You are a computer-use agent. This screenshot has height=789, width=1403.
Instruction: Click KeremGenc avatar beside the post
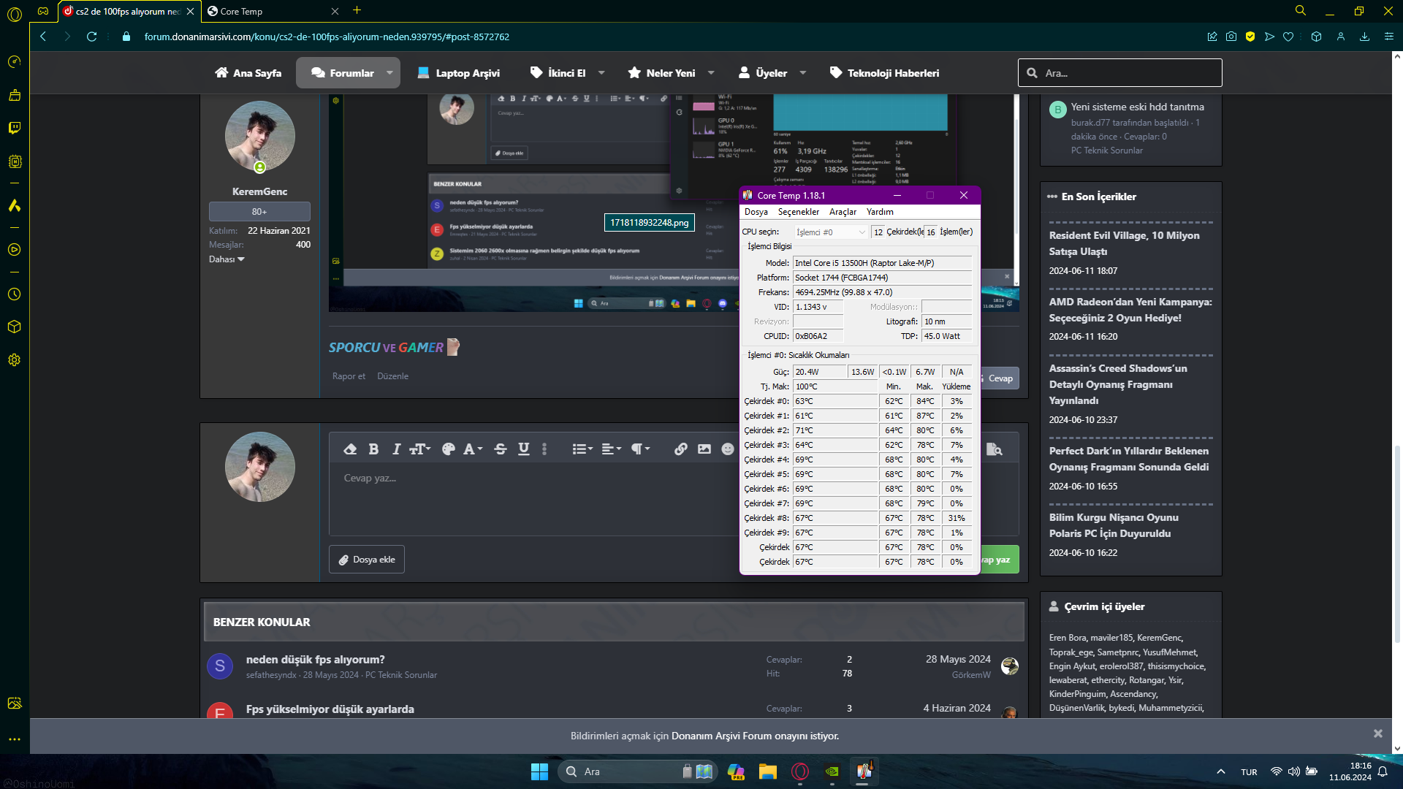(x=259, y=136)
